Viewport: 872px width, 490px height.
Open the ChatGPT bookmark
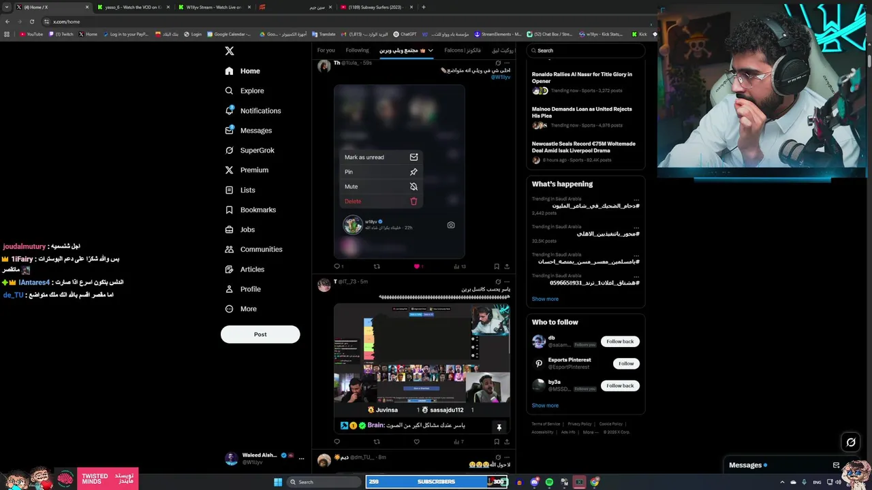[405, 34]
